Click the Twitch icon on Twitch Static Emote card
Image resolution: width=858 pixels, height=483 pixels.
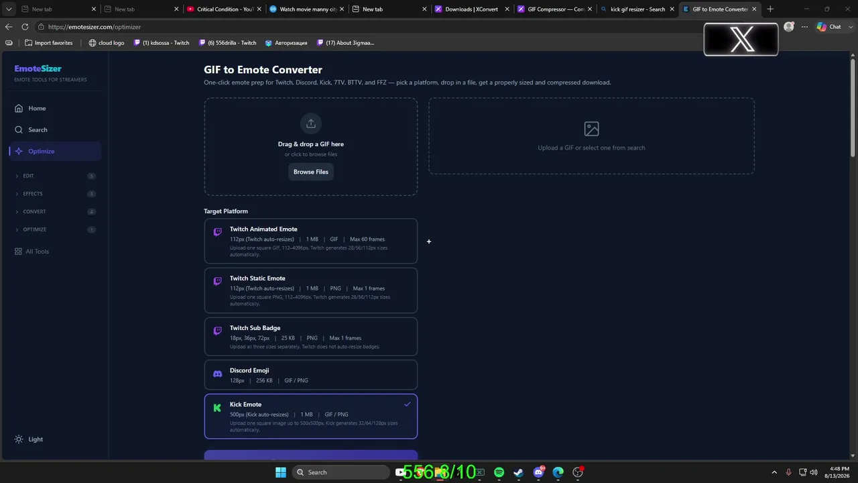[217, 282]
